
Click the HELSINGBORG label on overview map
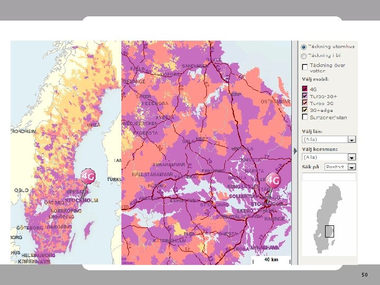tap(39, 255)
